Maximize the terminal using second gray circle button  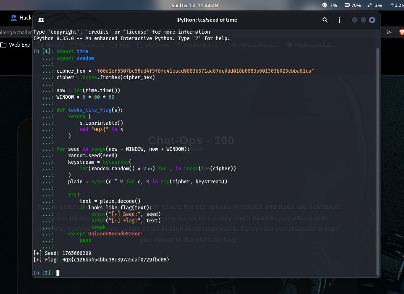(x=363, y=20)
